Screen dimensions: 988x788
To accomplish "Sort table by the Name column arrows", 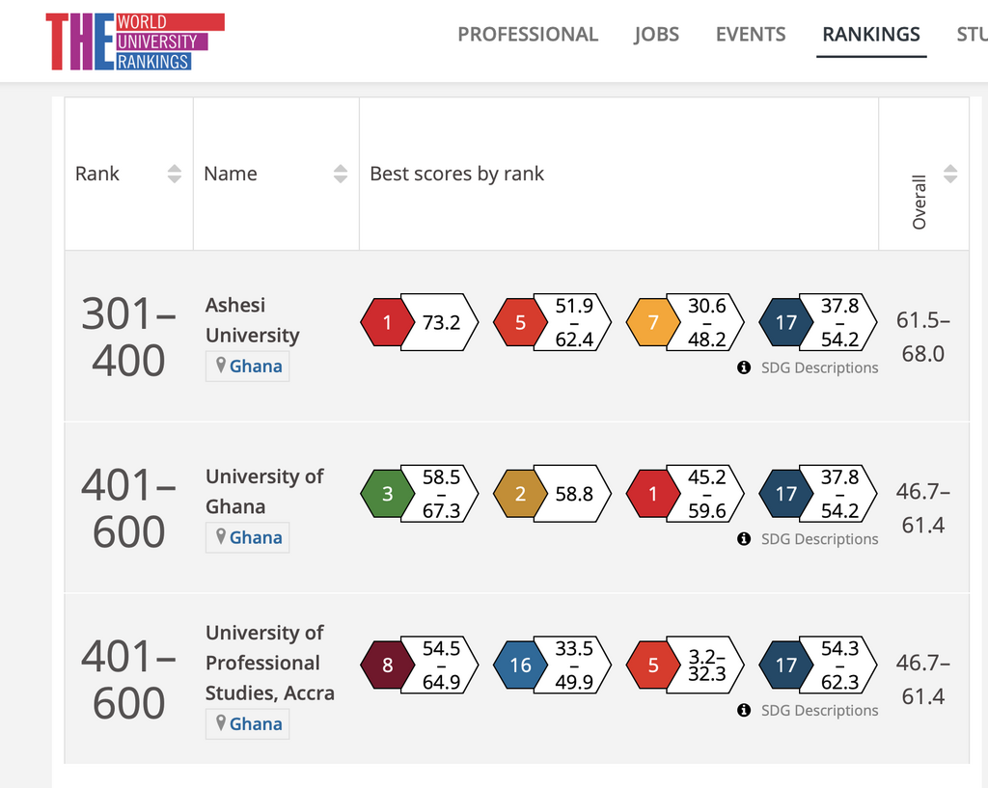I will point(341,174).
